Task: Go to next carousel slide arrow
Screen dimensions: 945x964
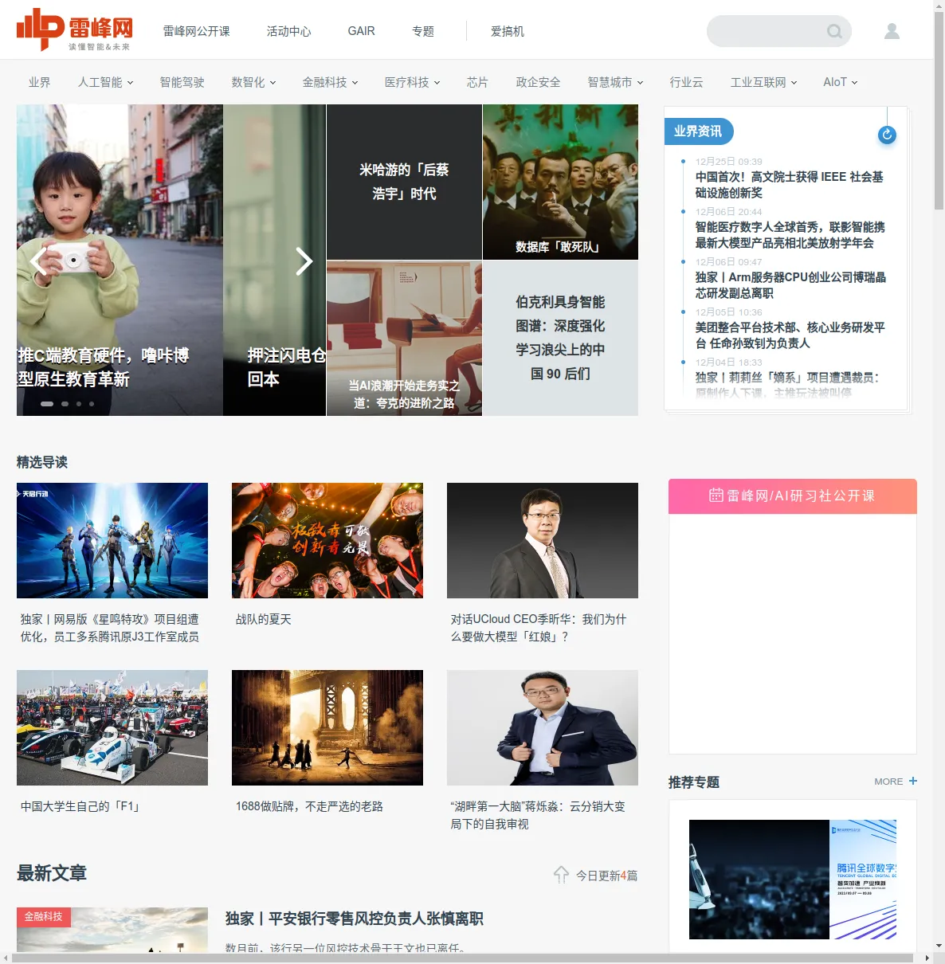Action: (x=304, y=261)
